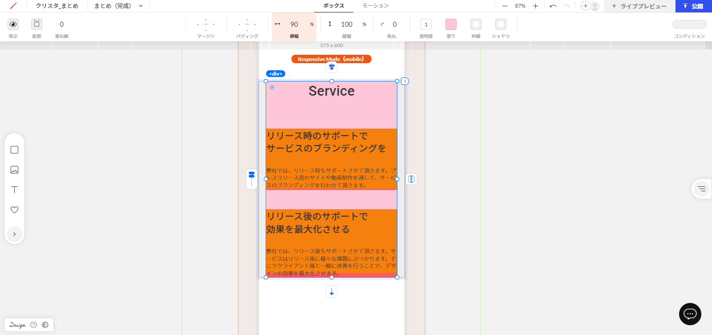The width and height of the screenshot is (712, 335).
Task: Select the box tool in left panel
Action: (14, 150)
